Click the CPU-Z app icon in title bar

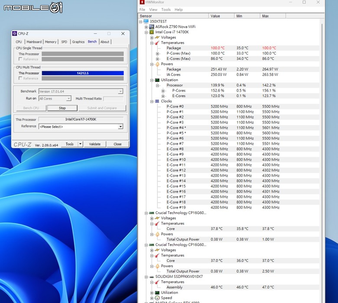click(x=15, y=33)
